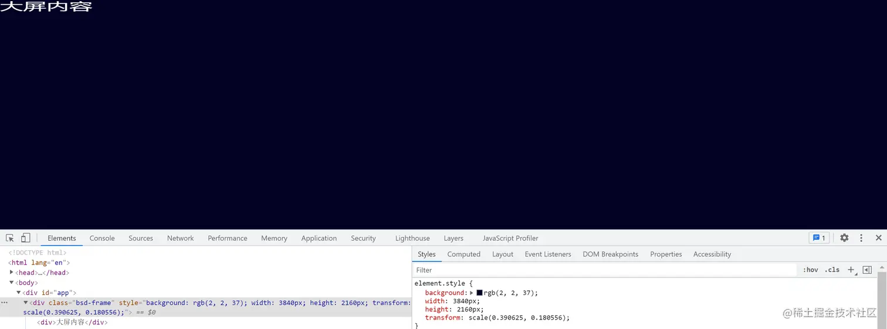Collapse the bsd-frame div node
This screenshot has height=329, width=887.
[26, 303]
